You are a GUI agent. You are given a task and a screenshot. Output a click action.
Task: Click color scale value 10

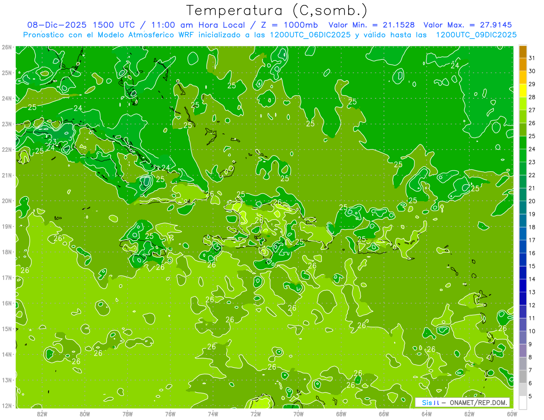tap(532, 331)
